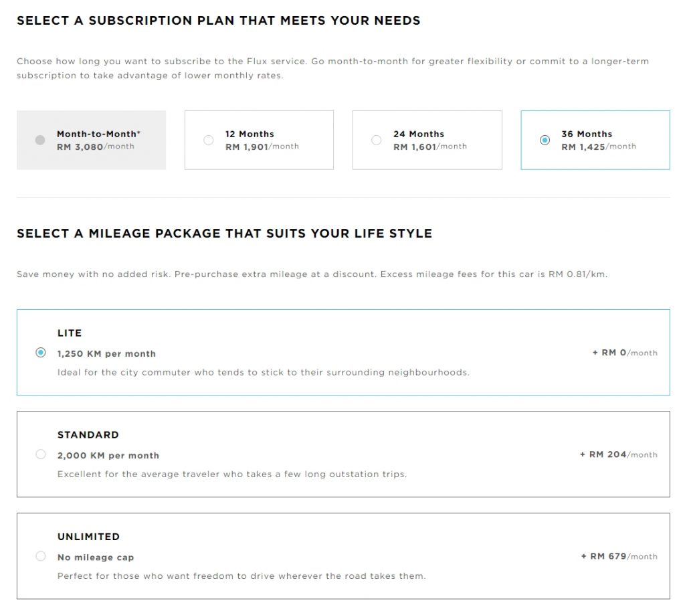Click the "2,000 KM per month" text
The width and height of the screenshot is (685, 611).
(108, 456)
